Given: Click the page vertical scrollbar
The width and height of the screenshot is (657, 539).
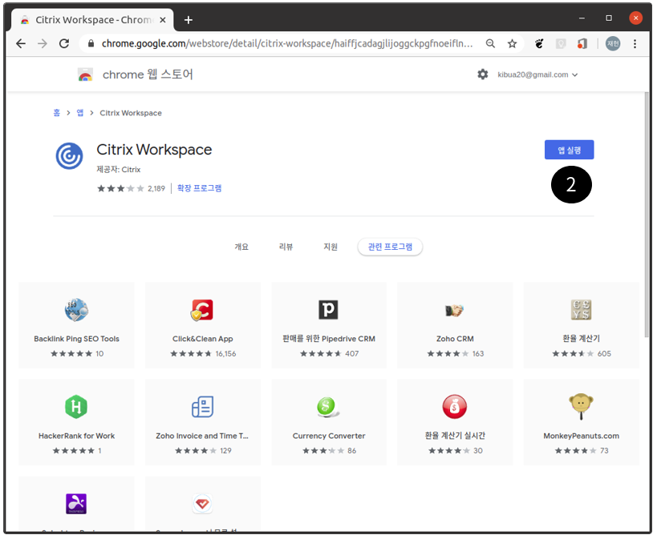Looking at the screenshot, I should [x=647, y=213].
